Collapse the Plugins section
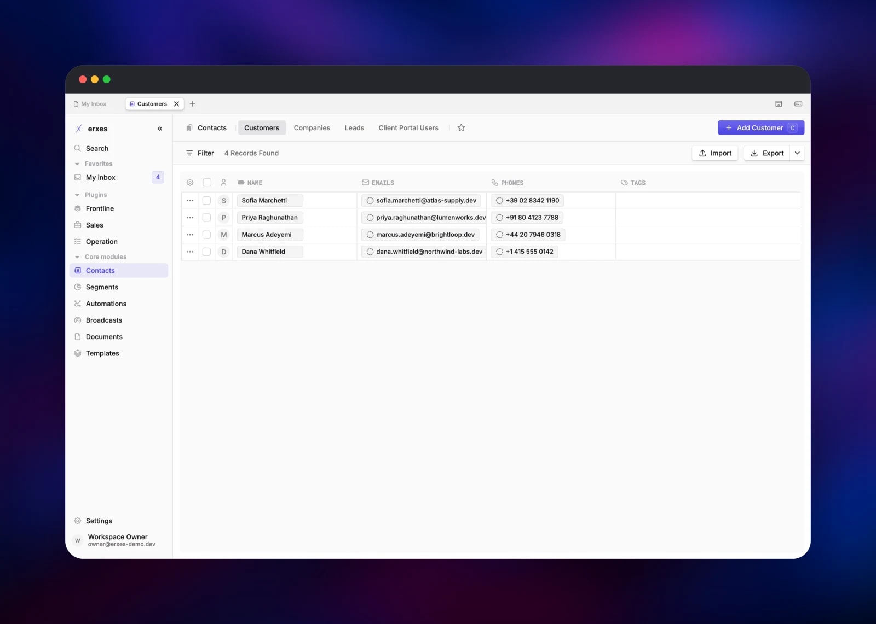This screenshot has width=876, height=624. (90, 195)
